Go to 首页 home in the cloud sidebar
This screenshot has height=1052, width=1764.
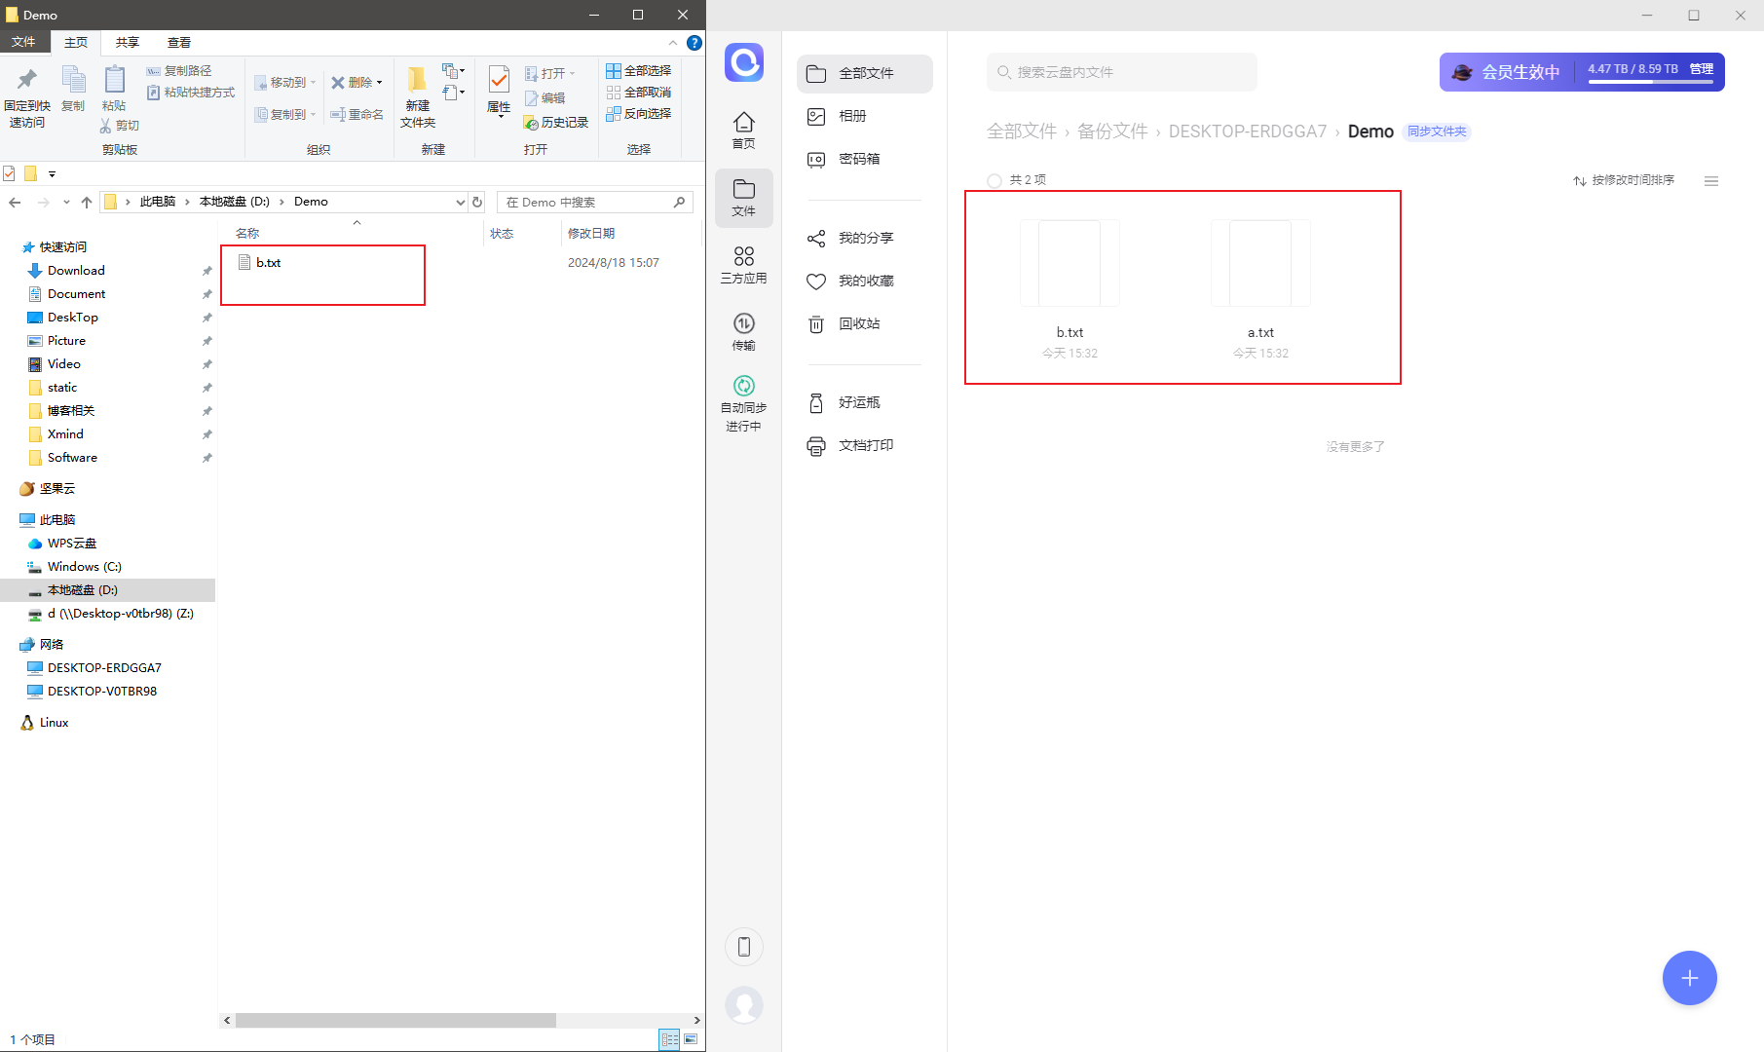tap(744, 130)
